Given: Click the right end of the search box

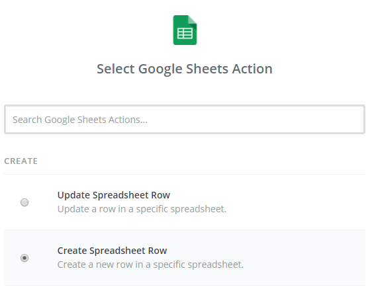Looking at the screenshot, I should pyautogui.click(x=351, y=120).
